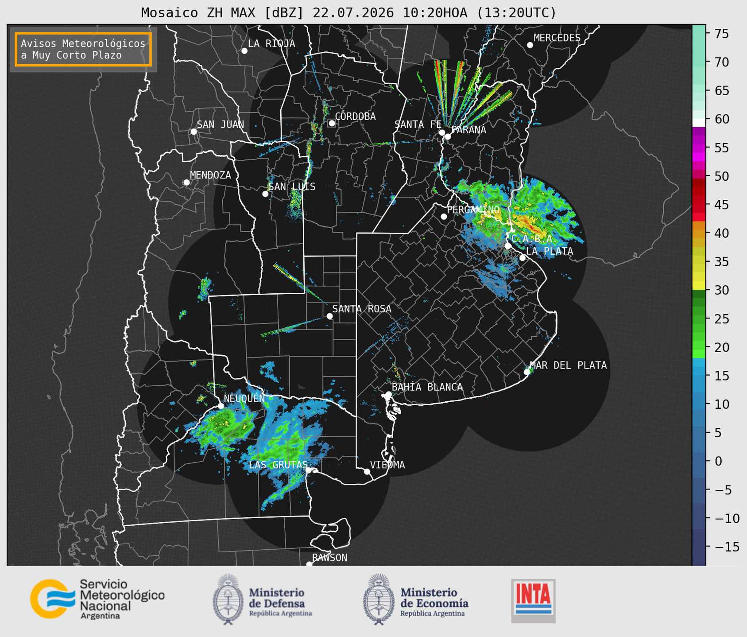Image resolution: width=747 pixels, height=637 pixels.
Task: Click the Las Grutas city label
Action: click(x=278, y=465)
